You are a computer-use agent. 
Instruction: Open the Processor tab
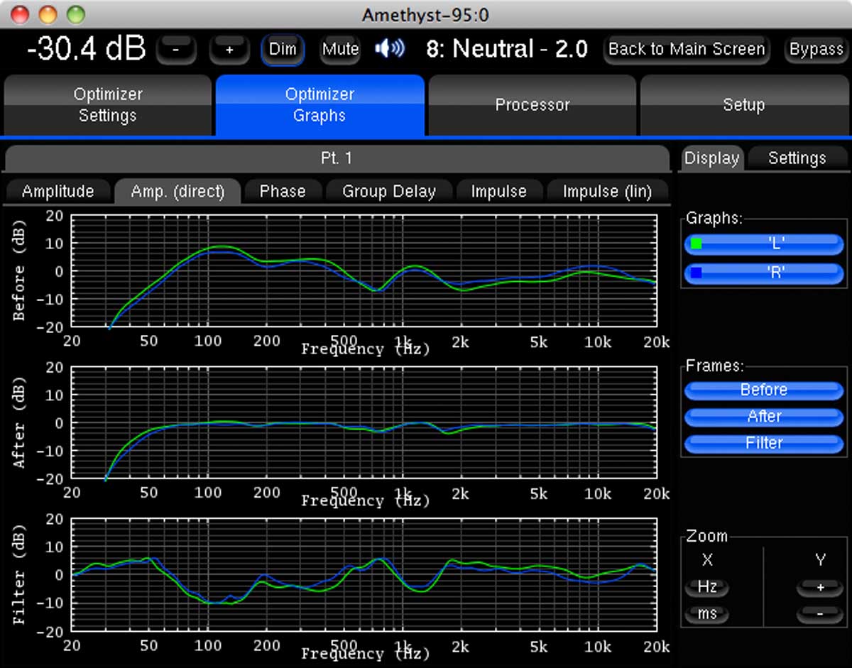532,105
